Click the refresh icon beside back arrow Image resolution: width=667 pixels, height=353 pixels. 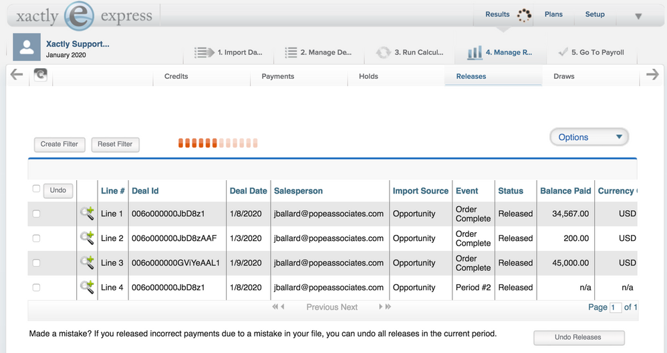coord(40,75)
